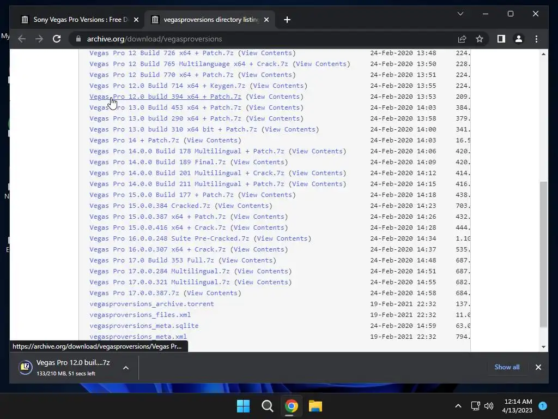Screen dimensions: 558x419
Task: Close the vegasproversions directory listing tab
Action: click(266, 20)
